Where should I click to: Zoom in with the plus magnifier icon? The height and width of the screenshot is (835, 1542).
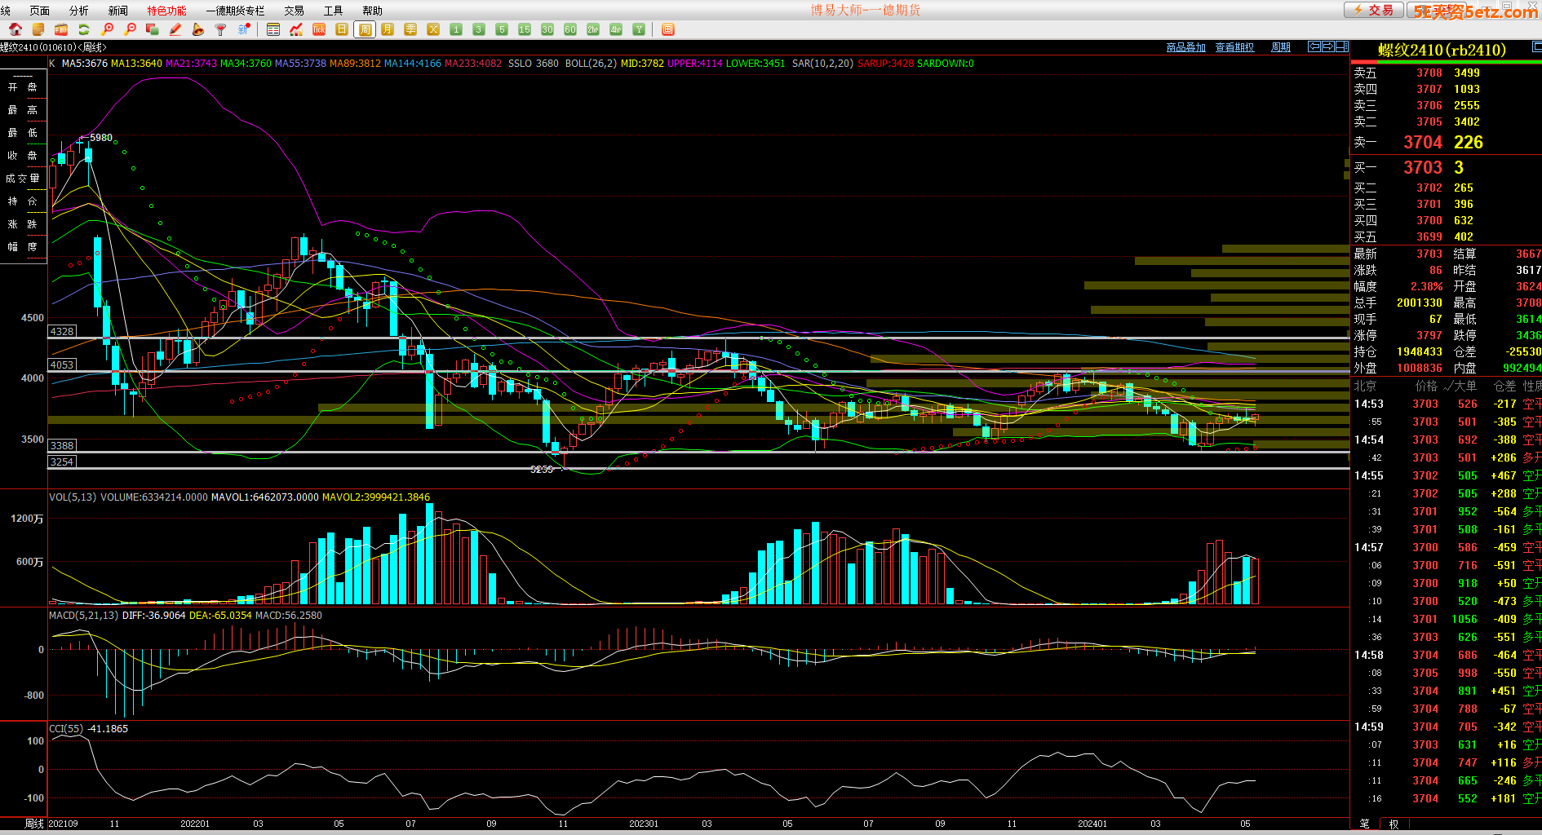107,29
